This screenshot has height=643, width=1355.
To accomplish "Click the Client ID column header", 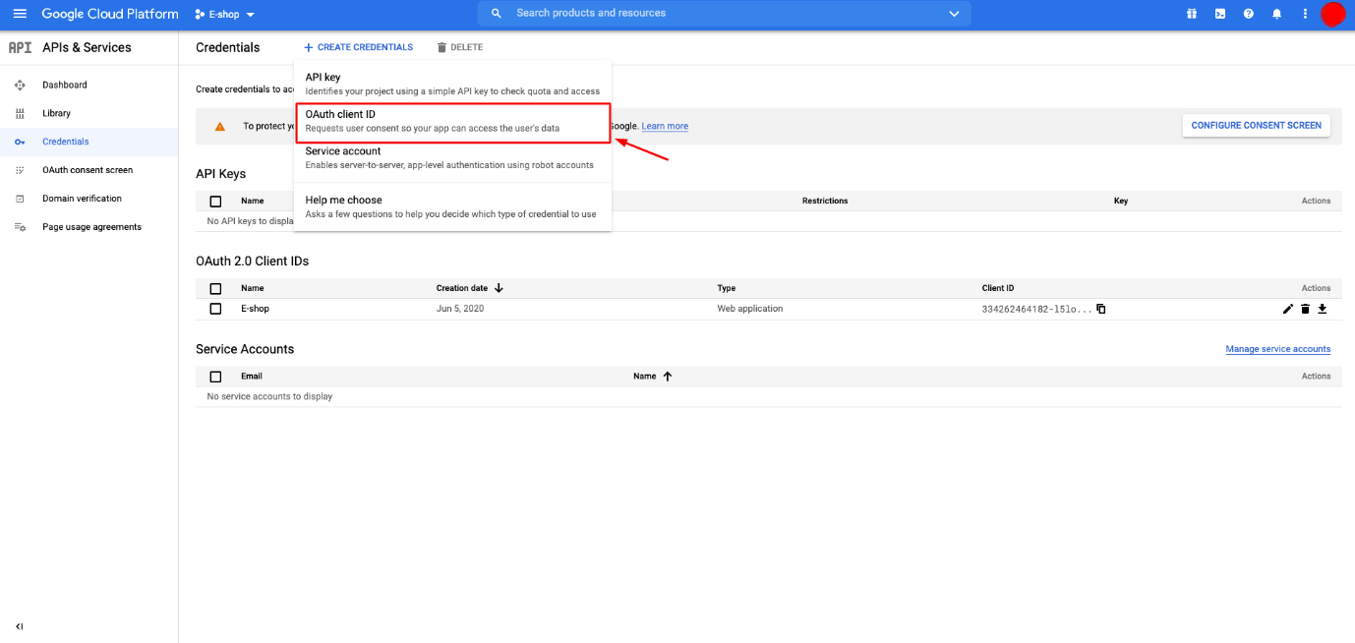I will pos(998,288).
